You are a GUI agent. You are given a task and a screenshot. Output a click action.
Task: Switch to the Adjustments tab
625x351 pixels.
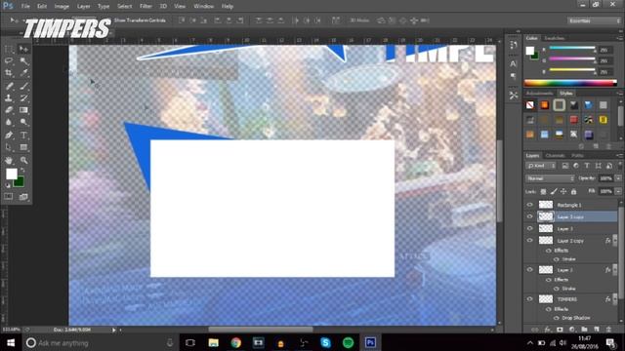pos(539,94)
